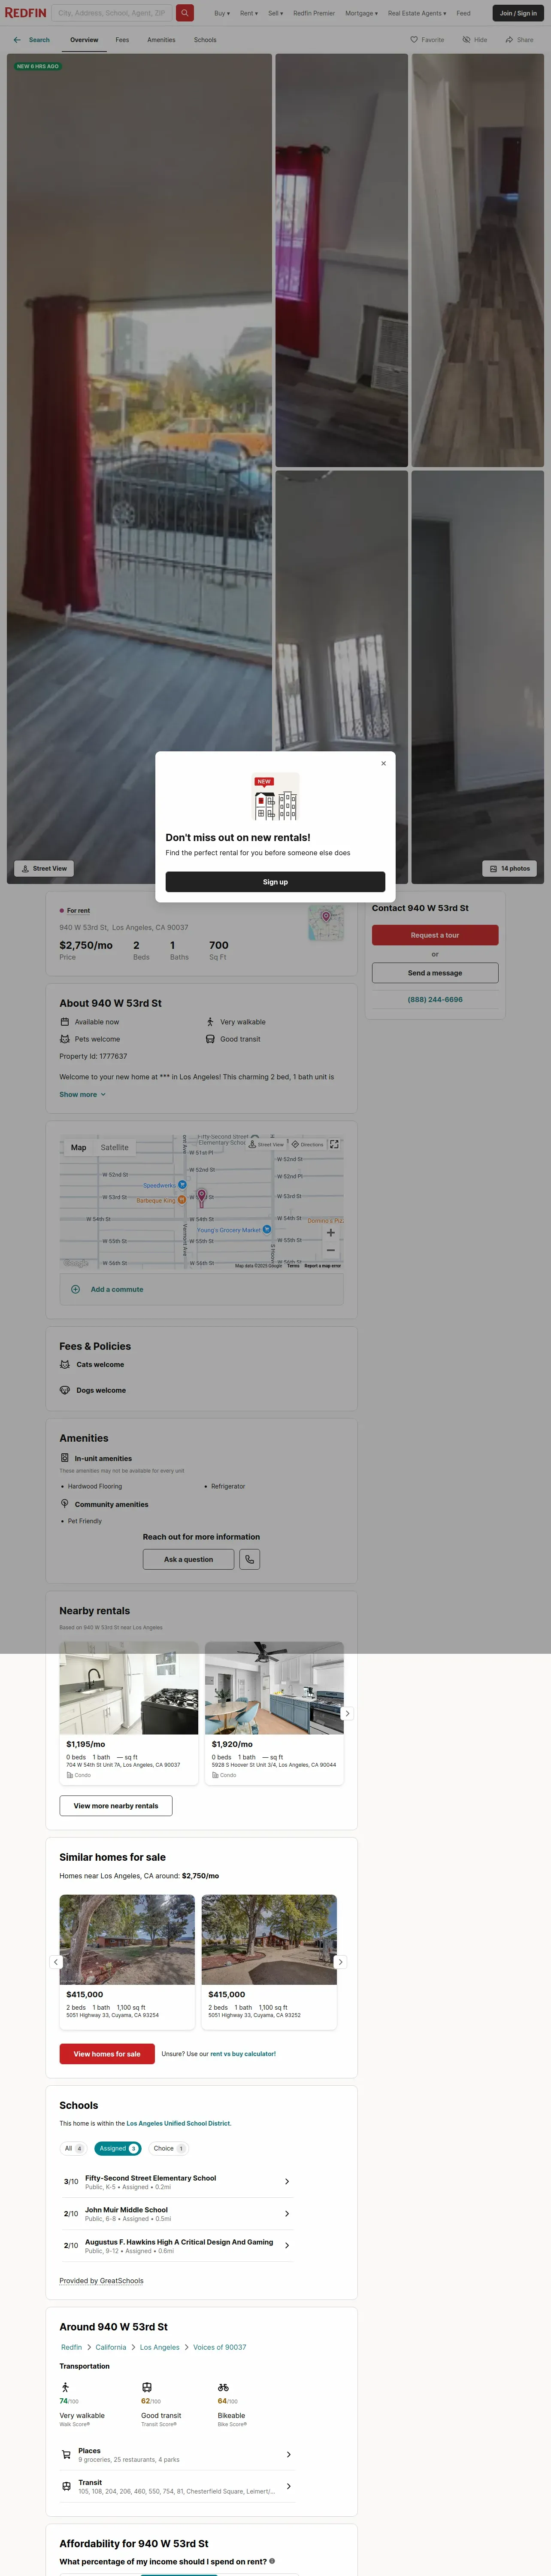551x2576 pixels.
Task: Click the Directions button on the map
Action: pos(308,1144)
